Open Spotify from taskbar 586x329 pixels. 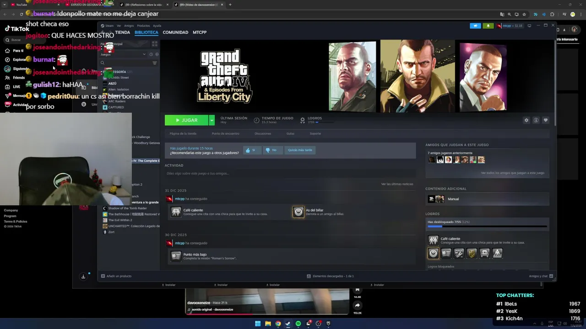(x=298, y=324)
